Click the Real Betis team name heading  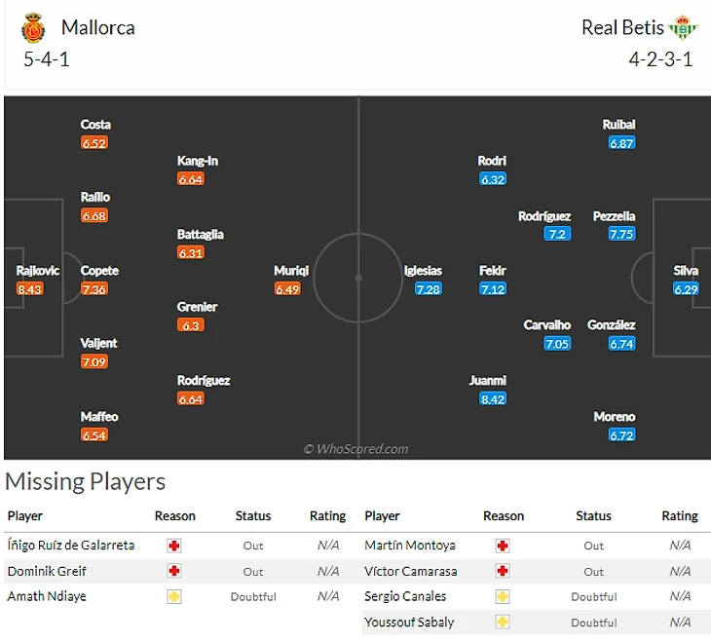[621, 27]
